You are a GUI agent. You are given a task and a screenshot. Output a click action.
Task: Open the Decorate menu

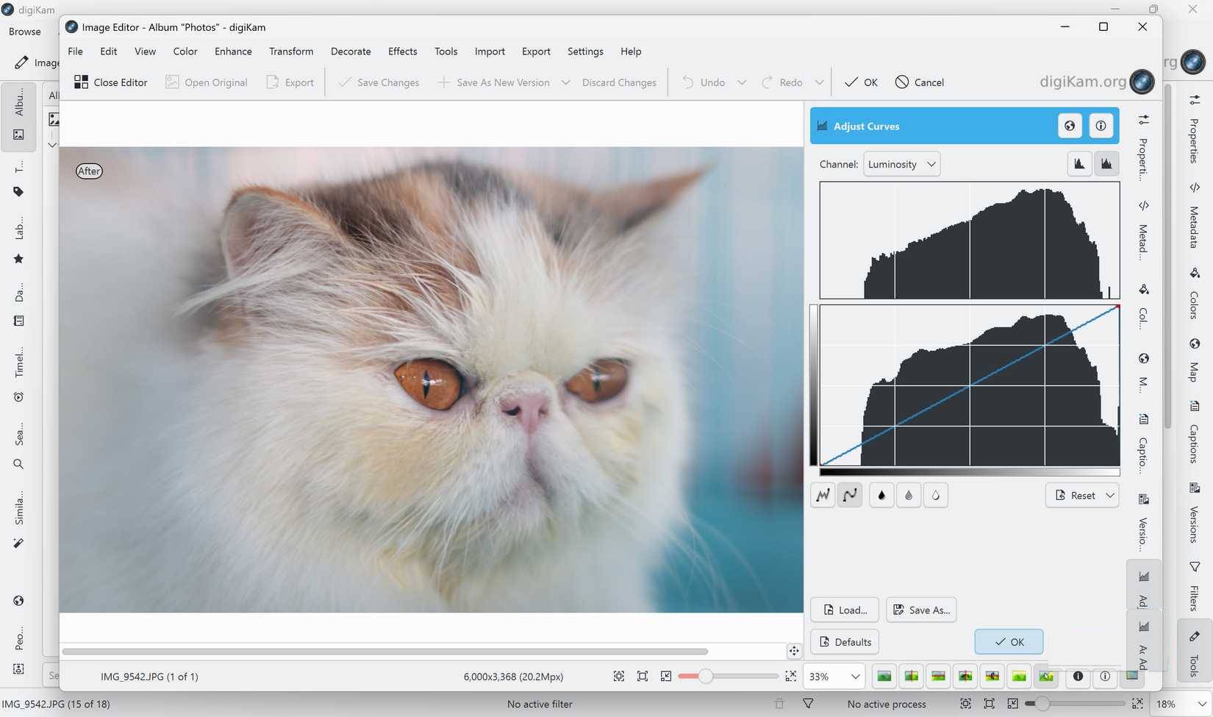351,51
